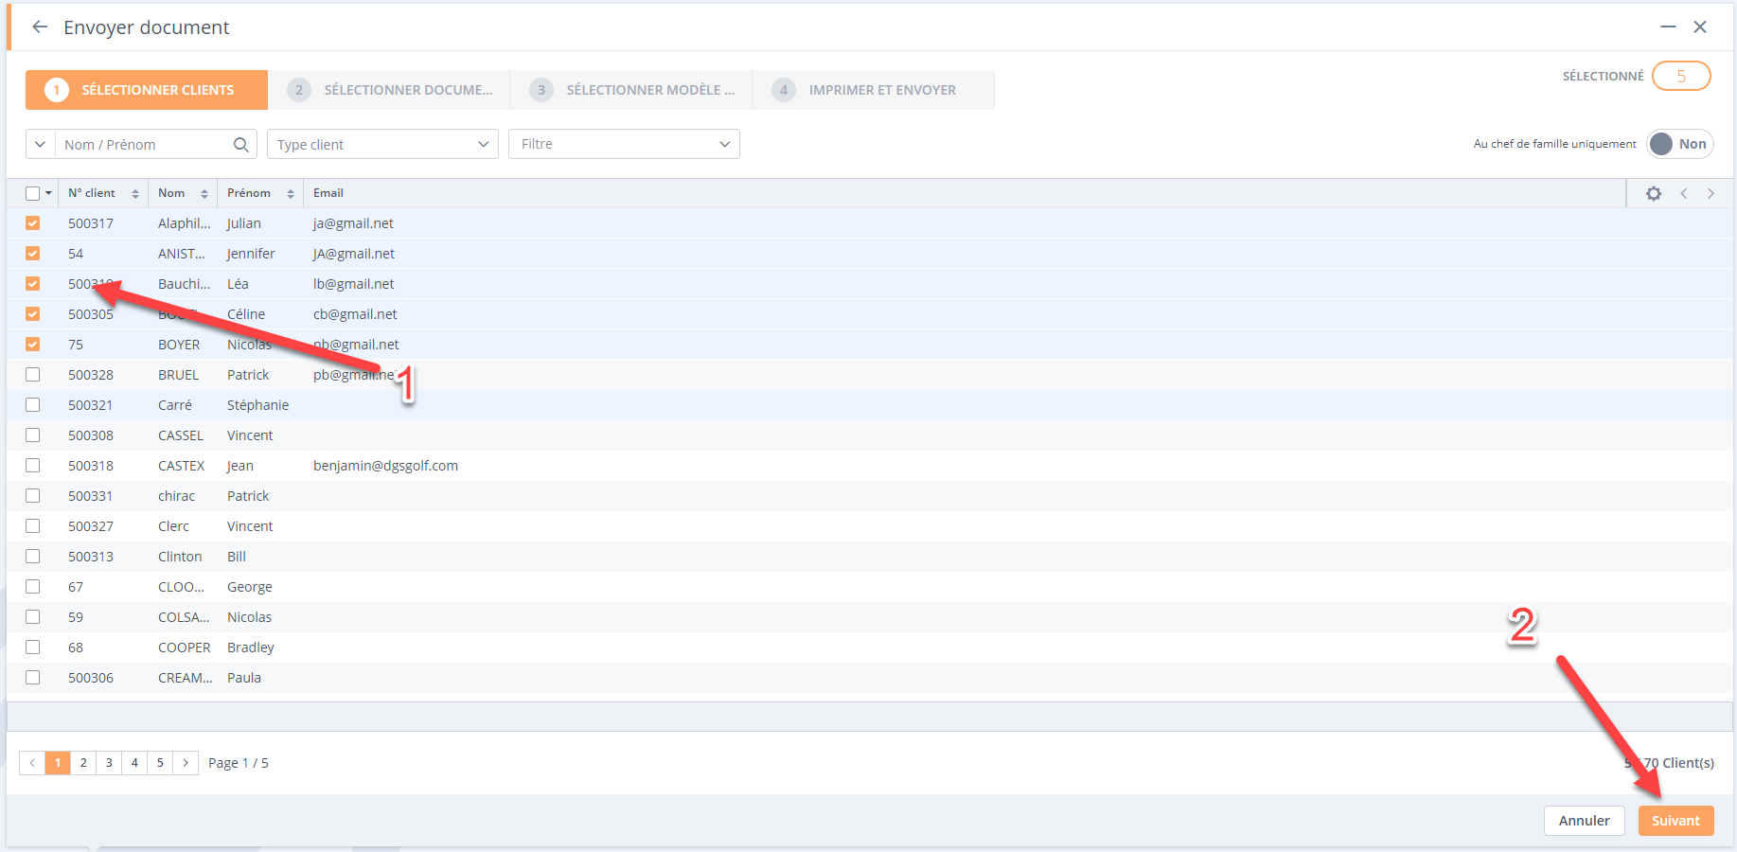
Task: Open the table column settings gear
Action: click(1654, 193)
